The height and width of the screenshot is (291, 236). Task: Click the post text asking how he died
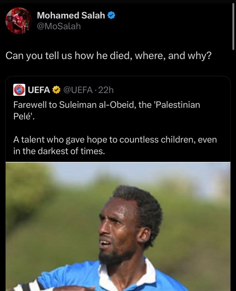(x=108, y=55)
